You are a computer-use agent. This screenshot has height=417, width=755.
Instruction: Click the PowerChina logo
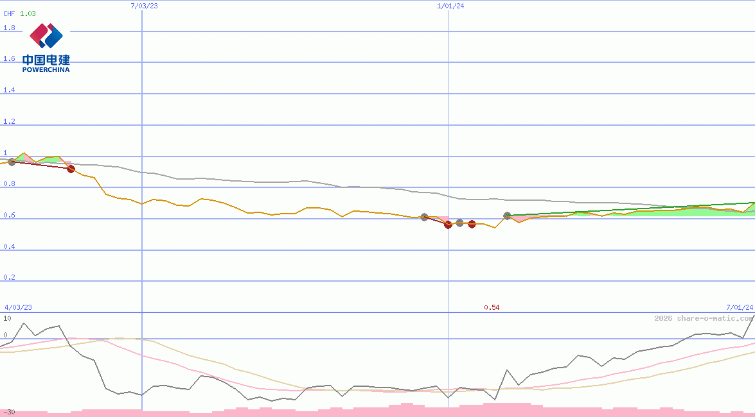tap(46, 47)
